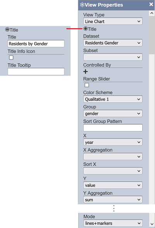This screenshot has width=155, height=228.
Task: Toggle the Title Info Icon checkbox
Action: (11, 57)
